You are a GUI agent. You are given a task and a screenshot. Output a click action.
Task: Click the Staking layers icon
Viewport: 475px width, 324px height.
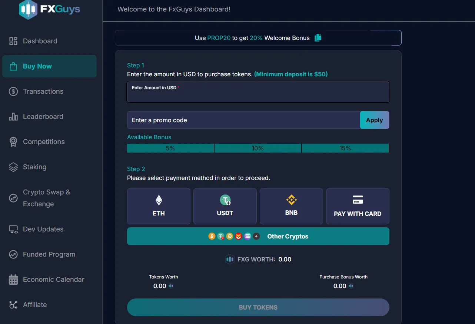tap(13, 167)
